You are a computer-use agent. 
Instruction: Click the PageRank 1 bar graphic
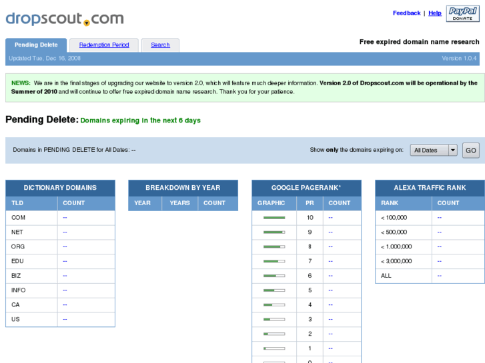coord(274,348)
